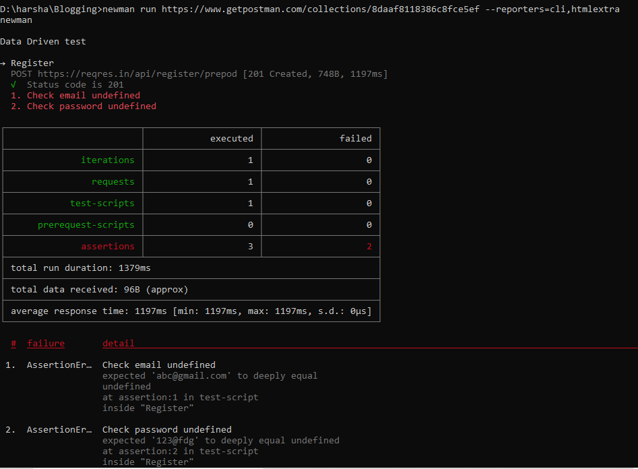Screen dimensions: 638x469
Task: Click the green check mark before Status code
Action: 13,85
